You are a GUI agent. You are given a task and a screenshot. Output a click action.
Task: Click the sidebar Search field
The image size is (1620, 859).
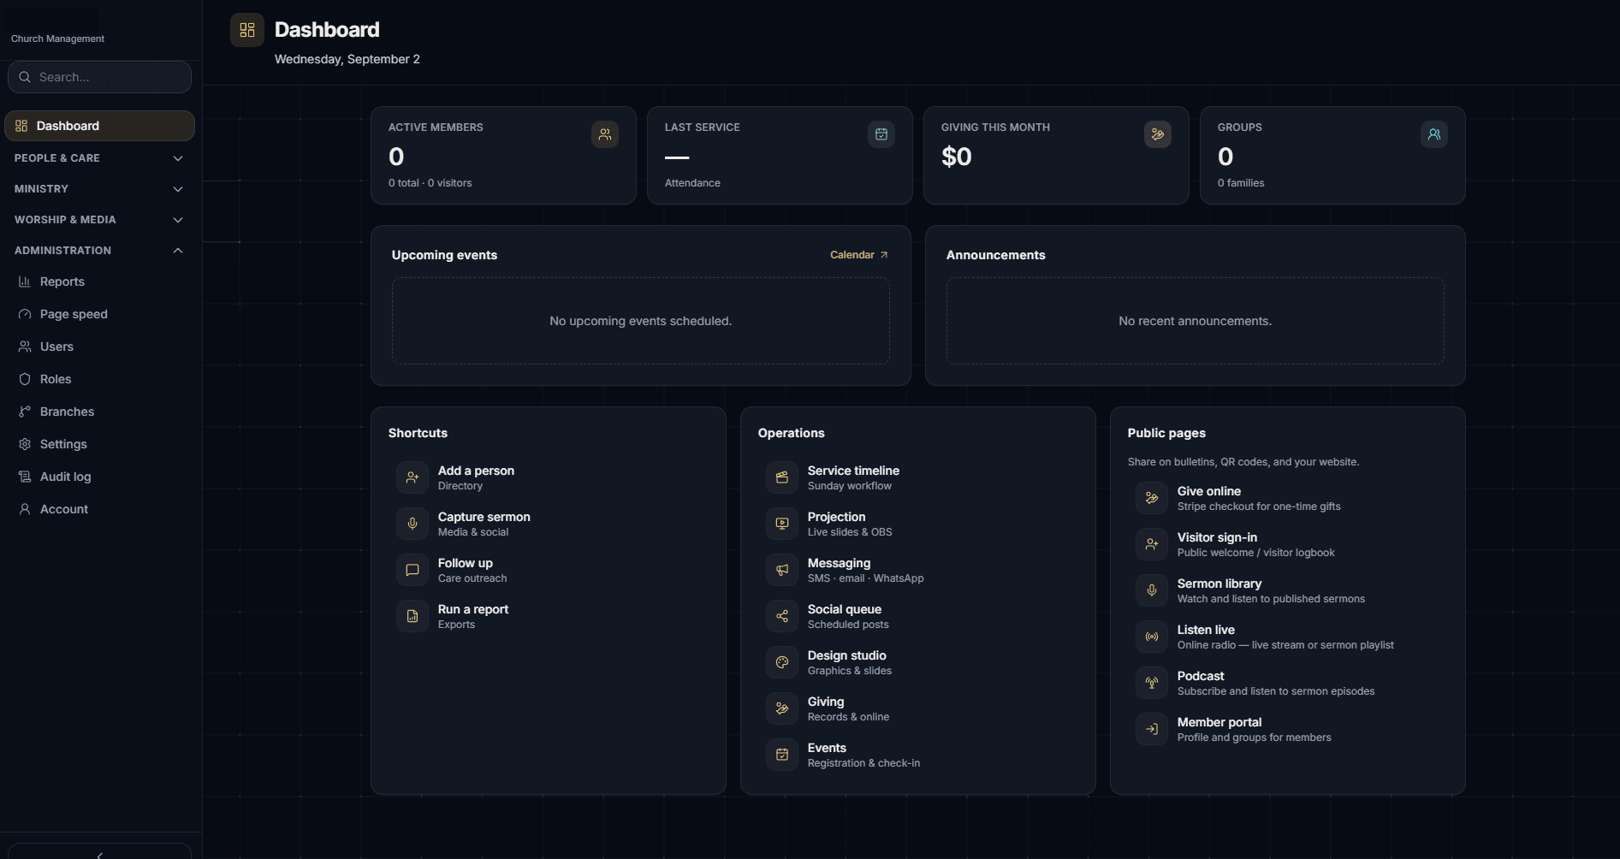point(99,77)
